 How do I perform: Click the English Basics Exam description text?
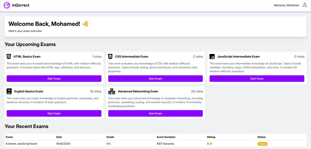click(x=53, y=100)
